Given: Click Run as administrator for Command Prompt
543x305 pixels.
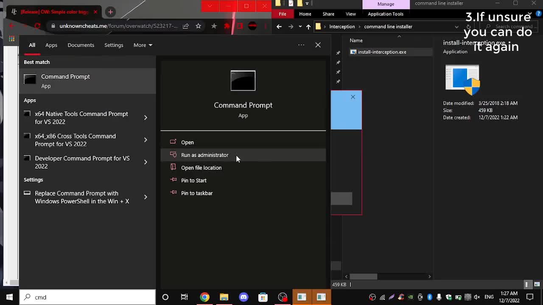Looking at the screenshot, I should [x=205, y=155].
